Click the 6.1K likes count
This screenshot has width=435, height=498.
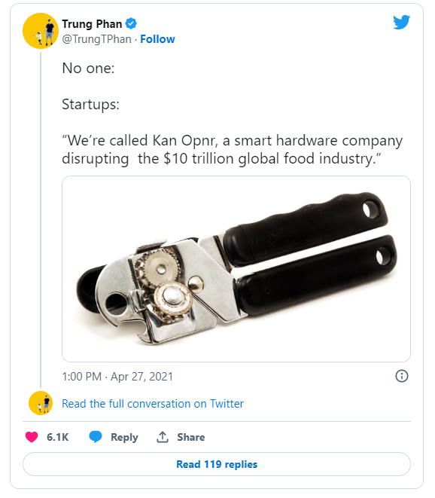tap(58, 437)
